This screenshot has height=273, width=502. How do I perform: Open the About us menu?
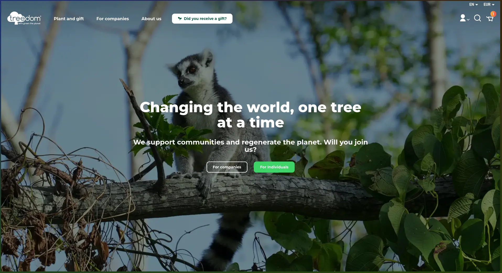(x=151, y=19)
